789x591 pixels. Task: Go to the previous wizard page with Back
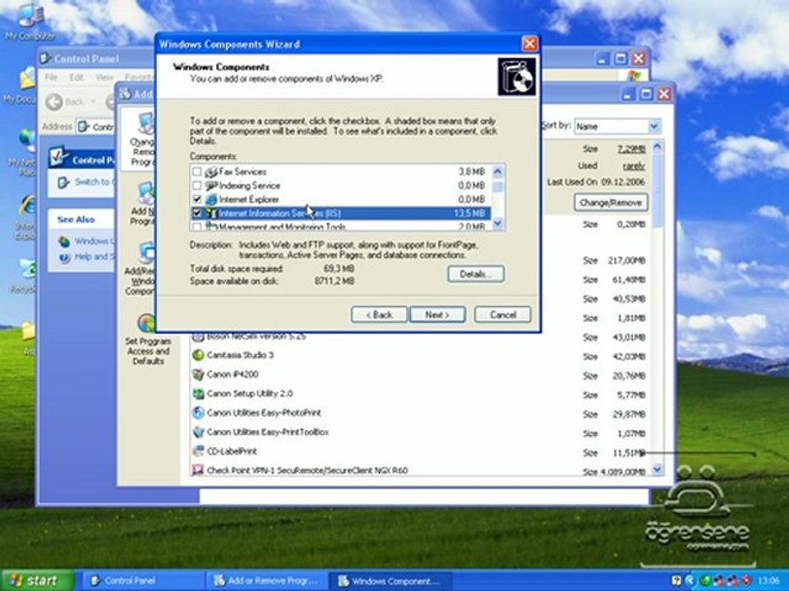(379, 314)
